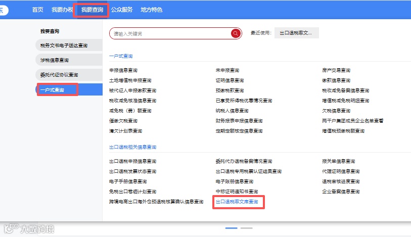The image size is (411, 237).
Task: Open 代理证明信息查询 link
Action: click(341, 171)
